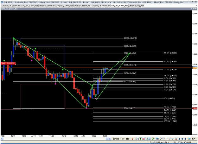
Task: Open the N/A dropdown at the toolbar end
Action: pos(194,139)
